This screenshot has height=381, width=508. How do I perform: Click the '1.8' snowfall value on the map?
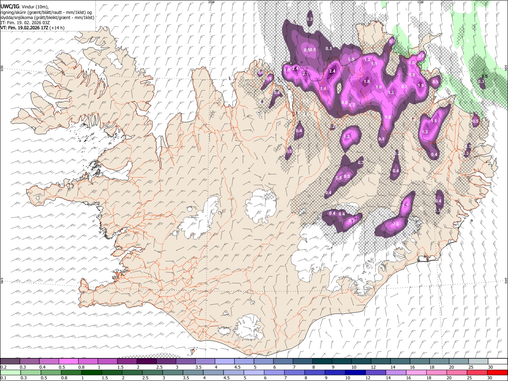(x=367, y=82)
